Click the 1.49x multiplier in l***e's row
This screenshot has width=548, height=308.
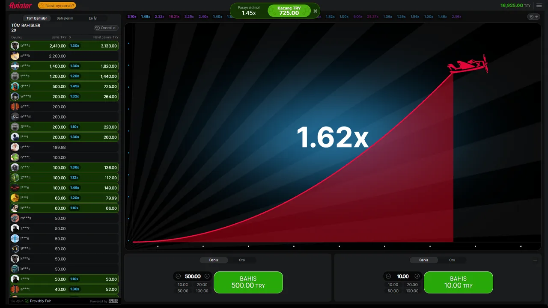tap(74, 188)
